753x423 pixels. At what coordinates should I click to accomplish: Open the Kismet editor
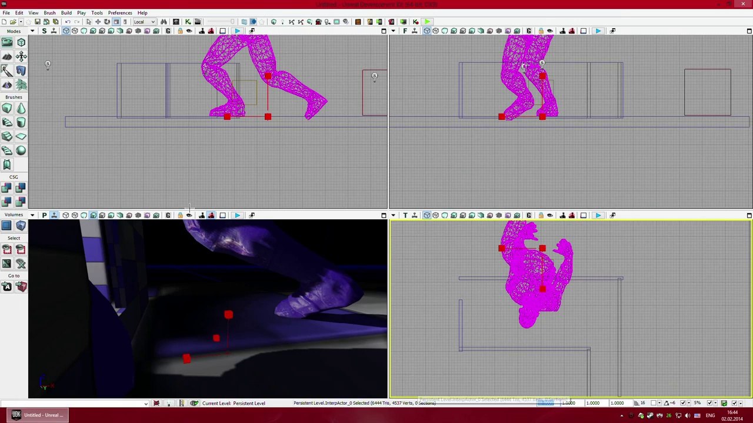click(188, 22)
